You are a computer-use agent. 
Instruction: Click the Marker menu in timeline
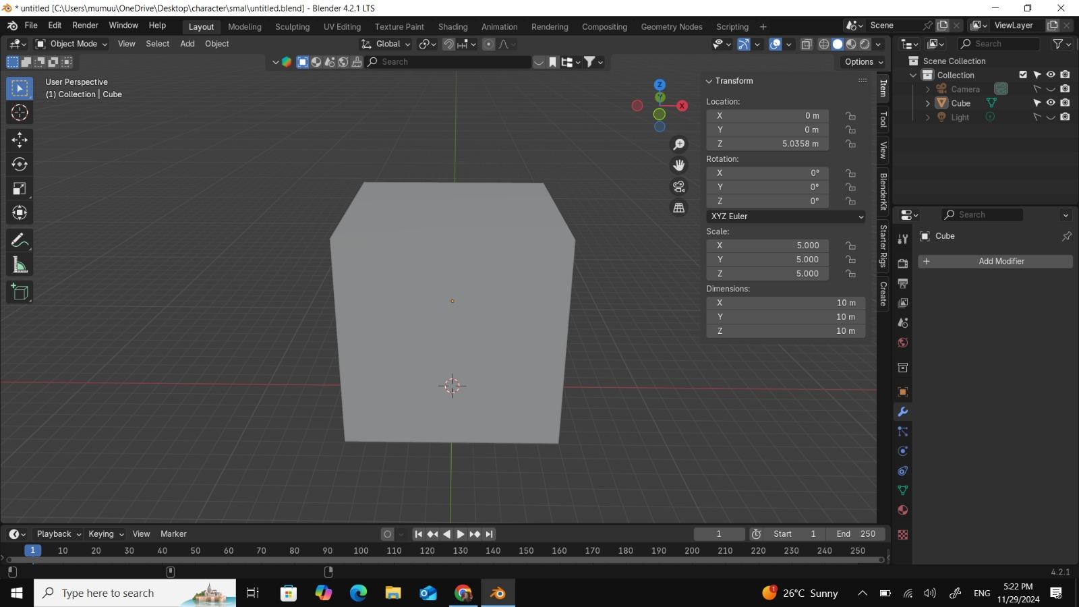(x=173, y=533)
